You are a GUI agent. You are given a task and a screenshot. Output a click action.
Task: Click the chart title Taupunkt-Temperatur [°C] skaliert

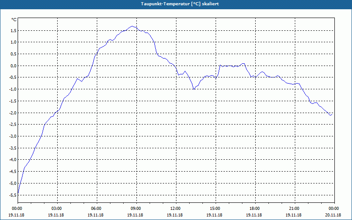pyautogui.click(x=180, y=4)
